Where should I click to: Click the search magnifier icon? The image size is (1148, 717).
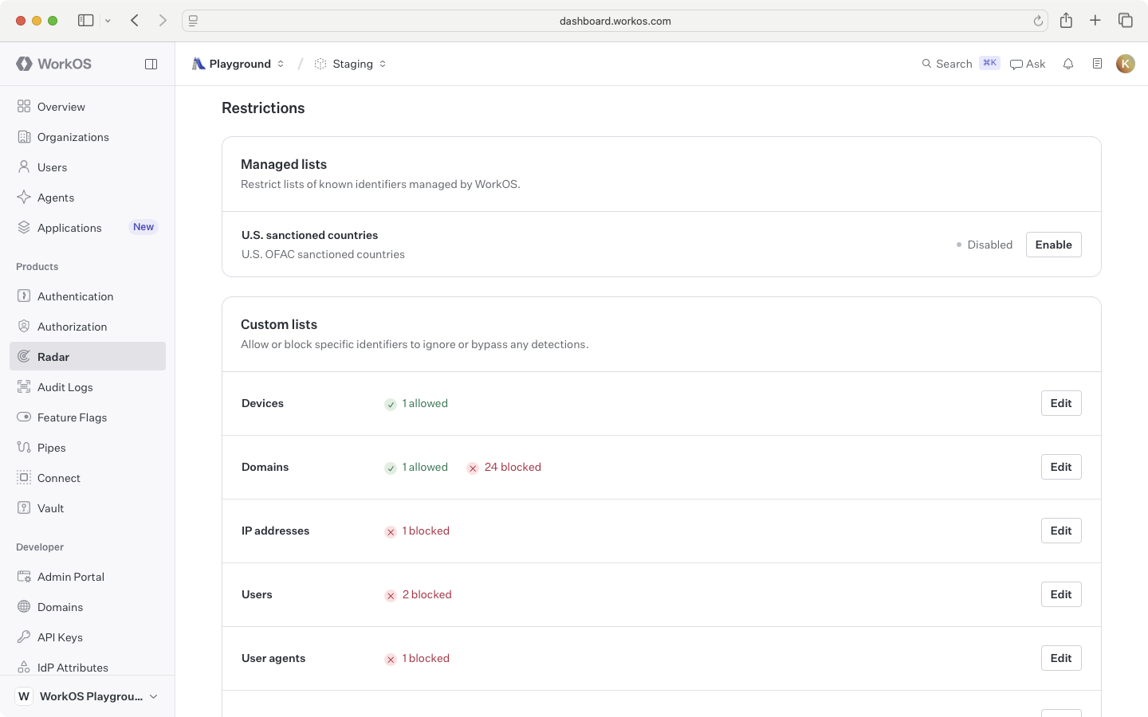pos(926,64)
